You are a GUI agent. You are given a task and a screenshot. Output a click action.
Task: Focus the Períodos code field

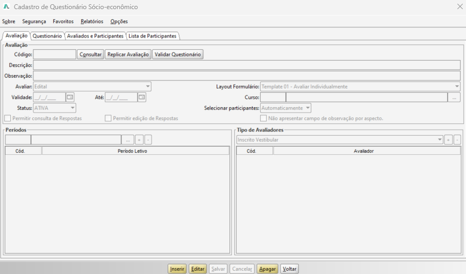coord(18,139)
